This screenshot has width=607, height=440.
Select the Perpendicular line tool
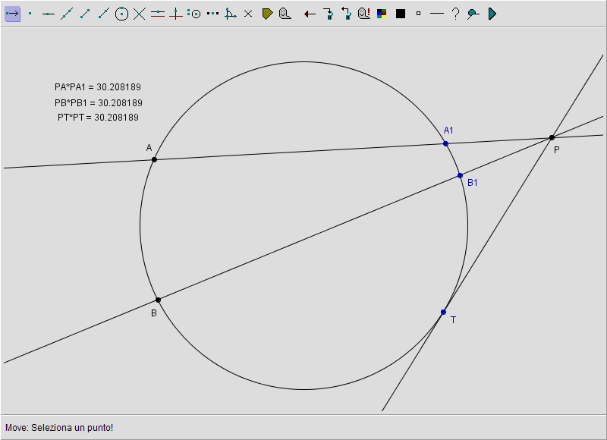[x=176, y=14]
